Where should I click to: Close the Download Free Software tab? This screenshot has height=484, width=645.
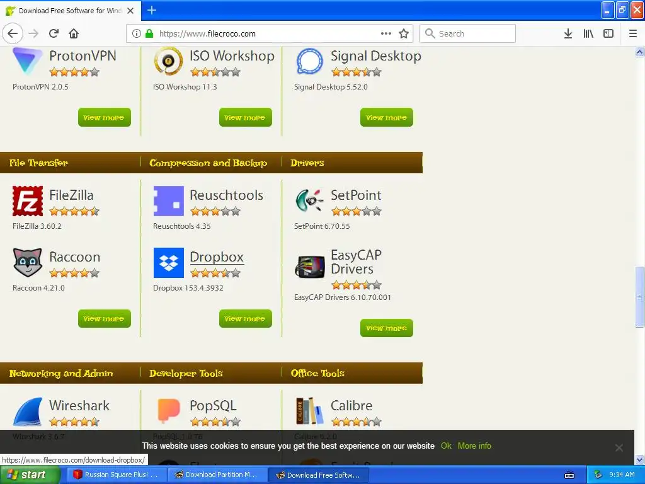point(130,11)
